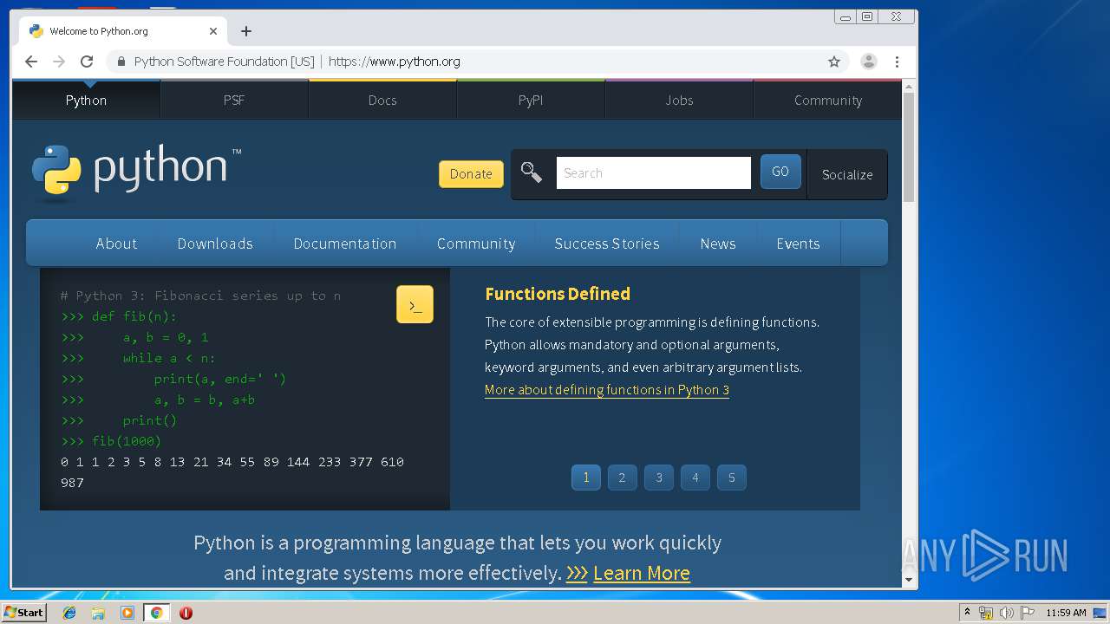Viewport: 1110px width, 624px height.
Task: Select slide 4 in carousel
Action: tap(695, 478)
